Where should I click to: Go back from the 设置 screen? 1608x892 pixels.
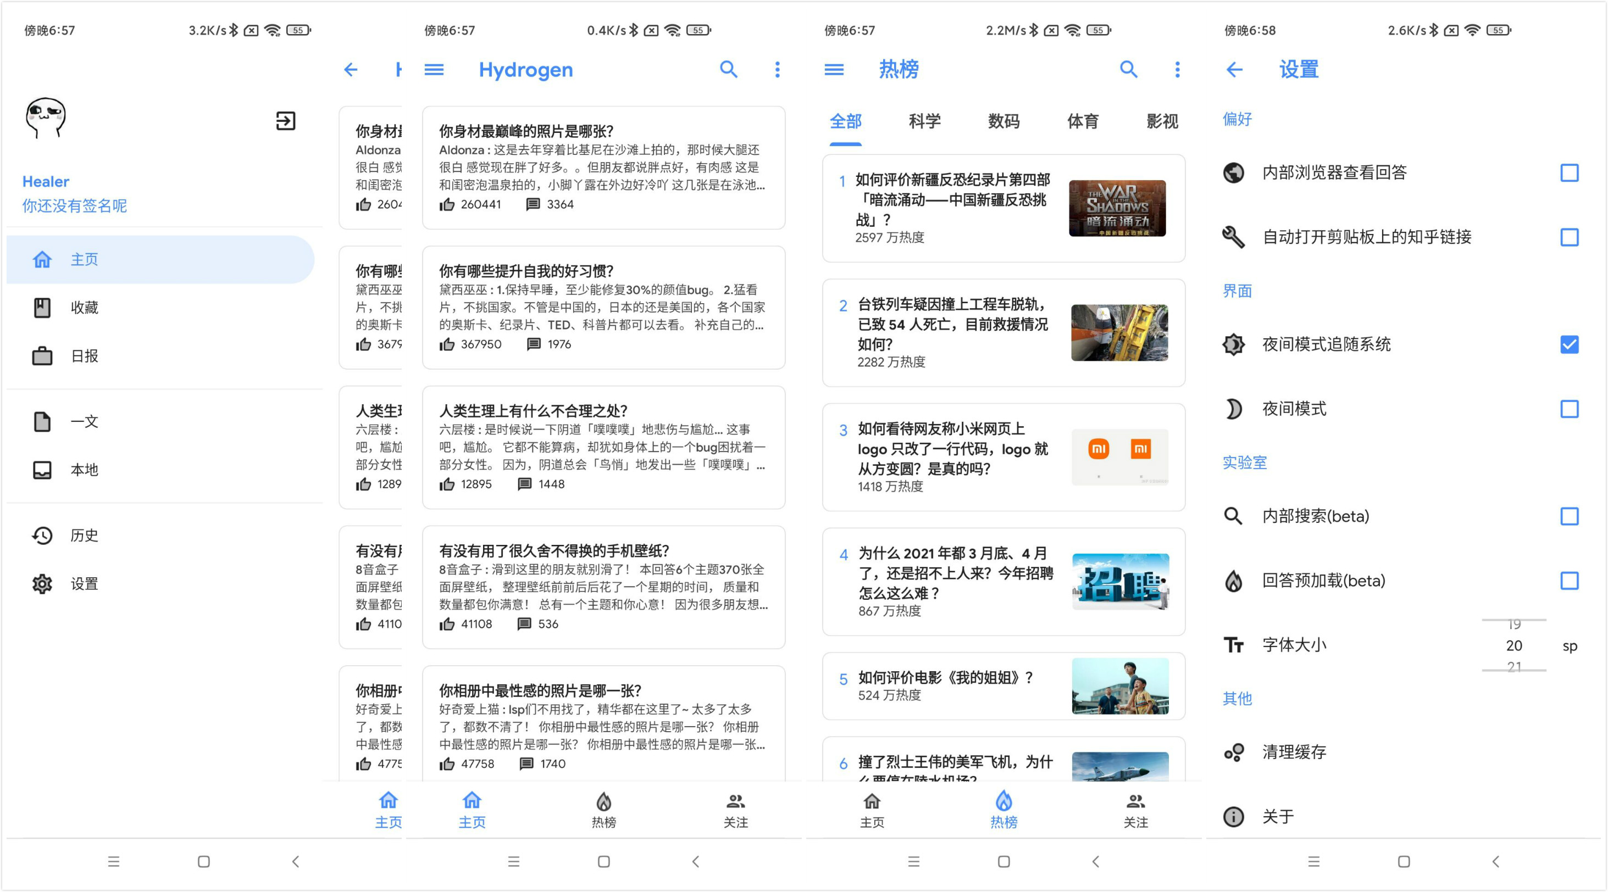tap(1234, 69)
